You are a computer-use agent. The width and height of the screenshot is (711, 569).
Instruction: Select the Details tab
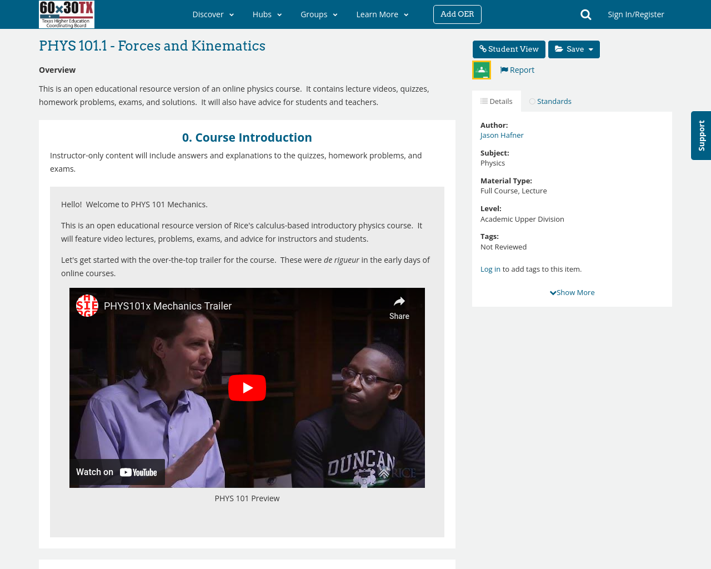[497, 101]
